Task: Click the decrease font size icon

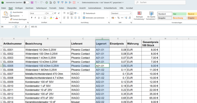Action: pyautogui.click(x=59, y=13)
